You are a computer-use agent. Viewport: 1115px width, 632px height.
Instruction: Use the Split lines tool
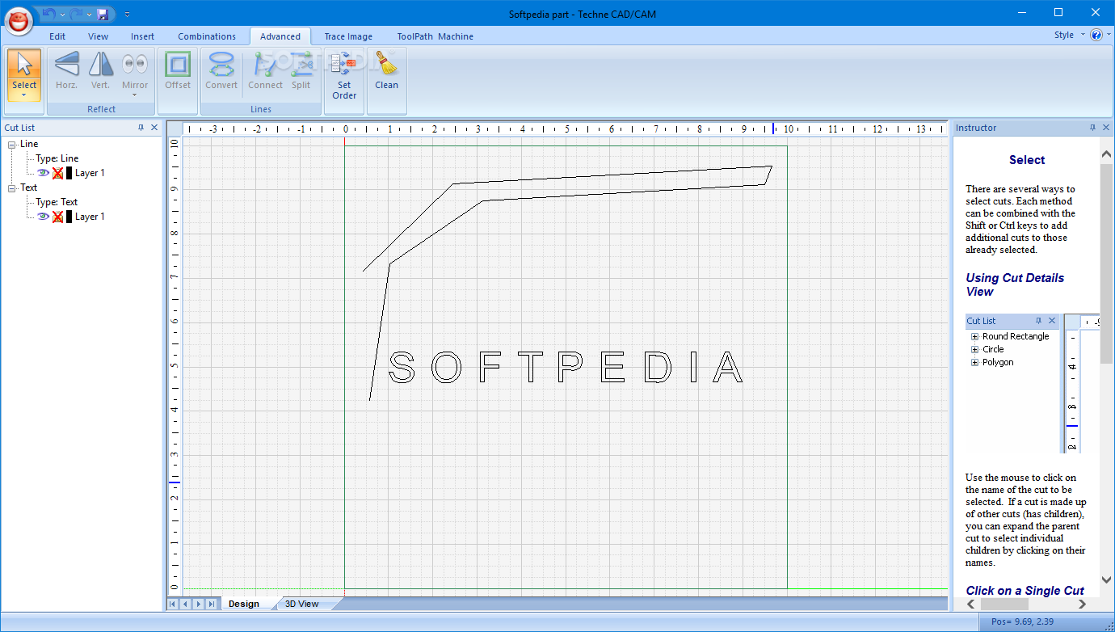tap(301, 70)
